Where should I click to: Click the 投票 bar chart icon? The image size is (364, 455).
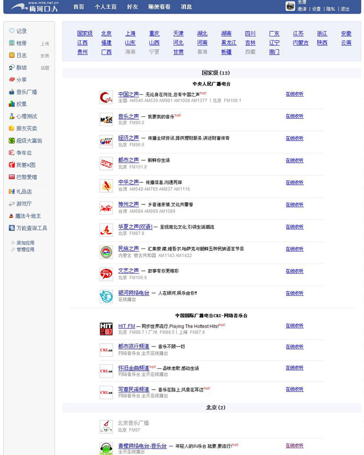tap(12, 104)
